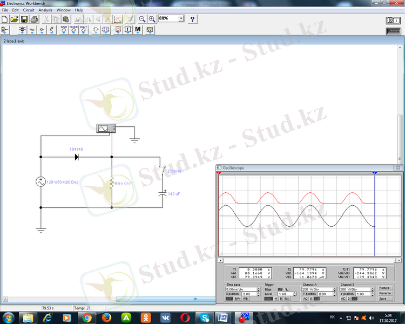Open the Miscellaneous (M) parts bin
This screenshot has width=405, height=324.
pos(138,30)
